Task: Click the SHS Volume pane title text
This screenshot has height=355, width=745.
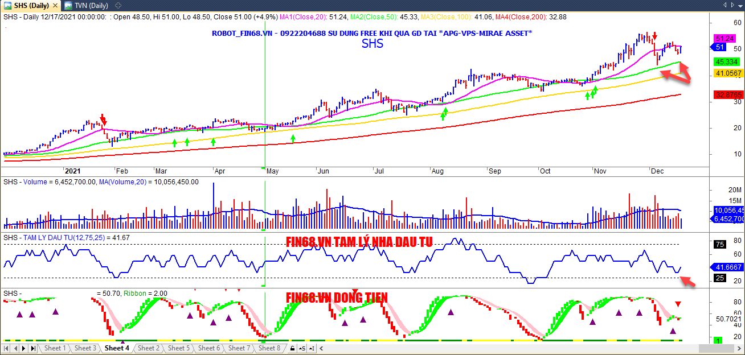Action: (101, 182)
